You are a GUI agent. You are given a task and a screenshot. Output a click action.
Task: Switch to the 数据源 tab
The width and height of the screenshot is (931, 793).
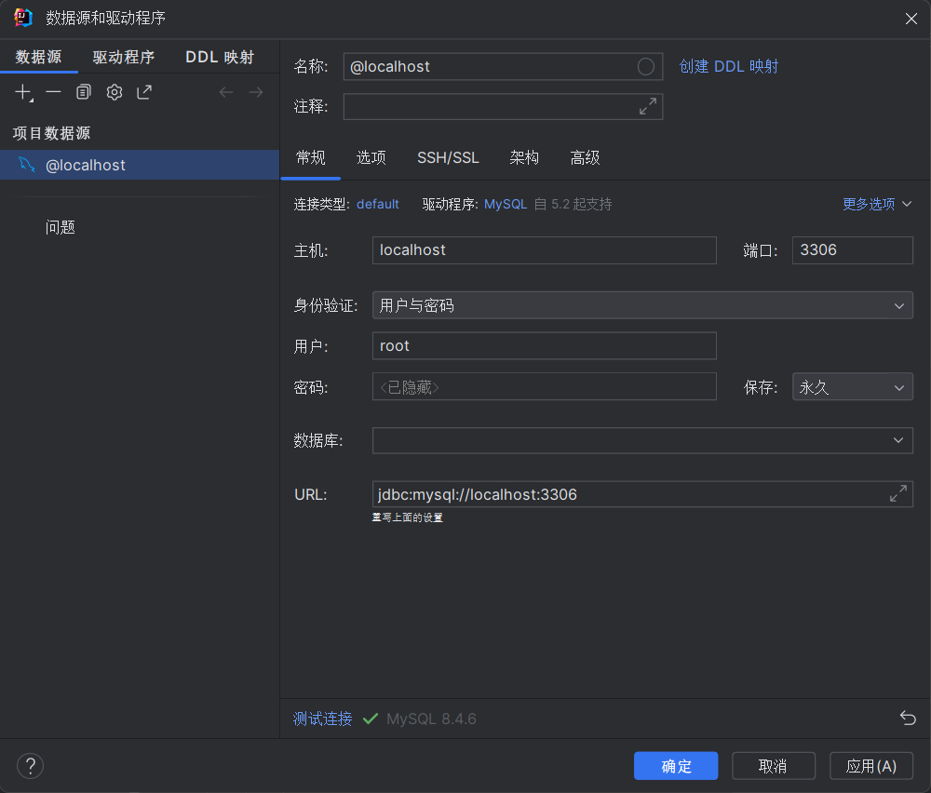pos(38,57)
